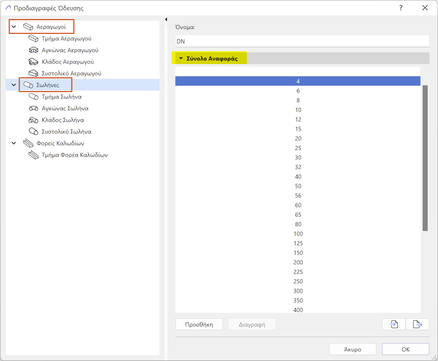Select value 12 in the list
Image resolution: width=438 pixels, height=361 pixels.
(298, 119)
